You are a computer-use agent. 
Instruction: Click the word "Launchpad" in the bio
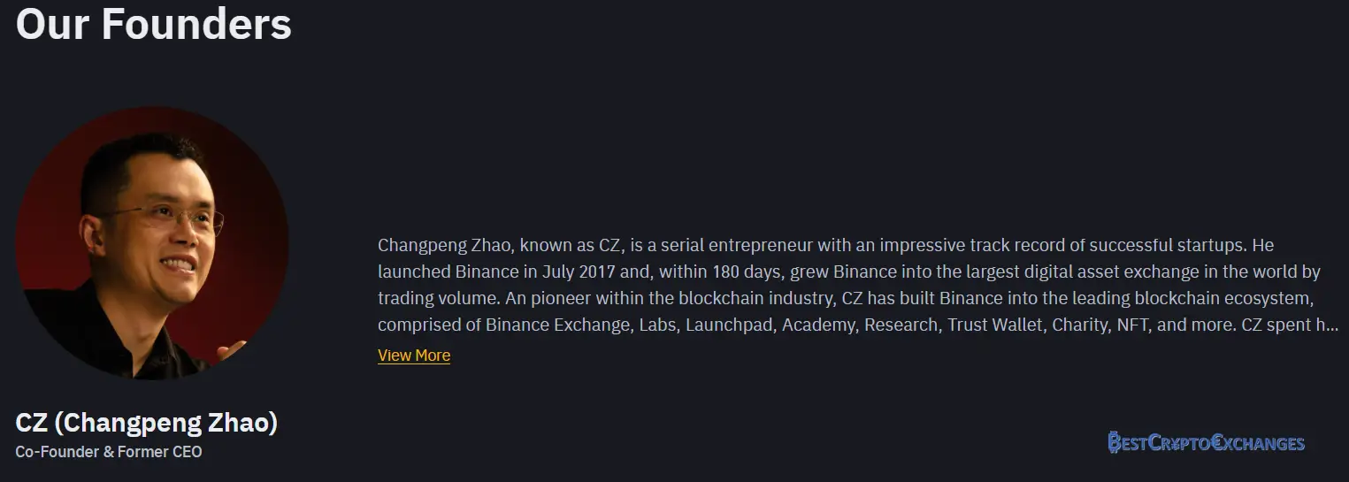[724, 325]
